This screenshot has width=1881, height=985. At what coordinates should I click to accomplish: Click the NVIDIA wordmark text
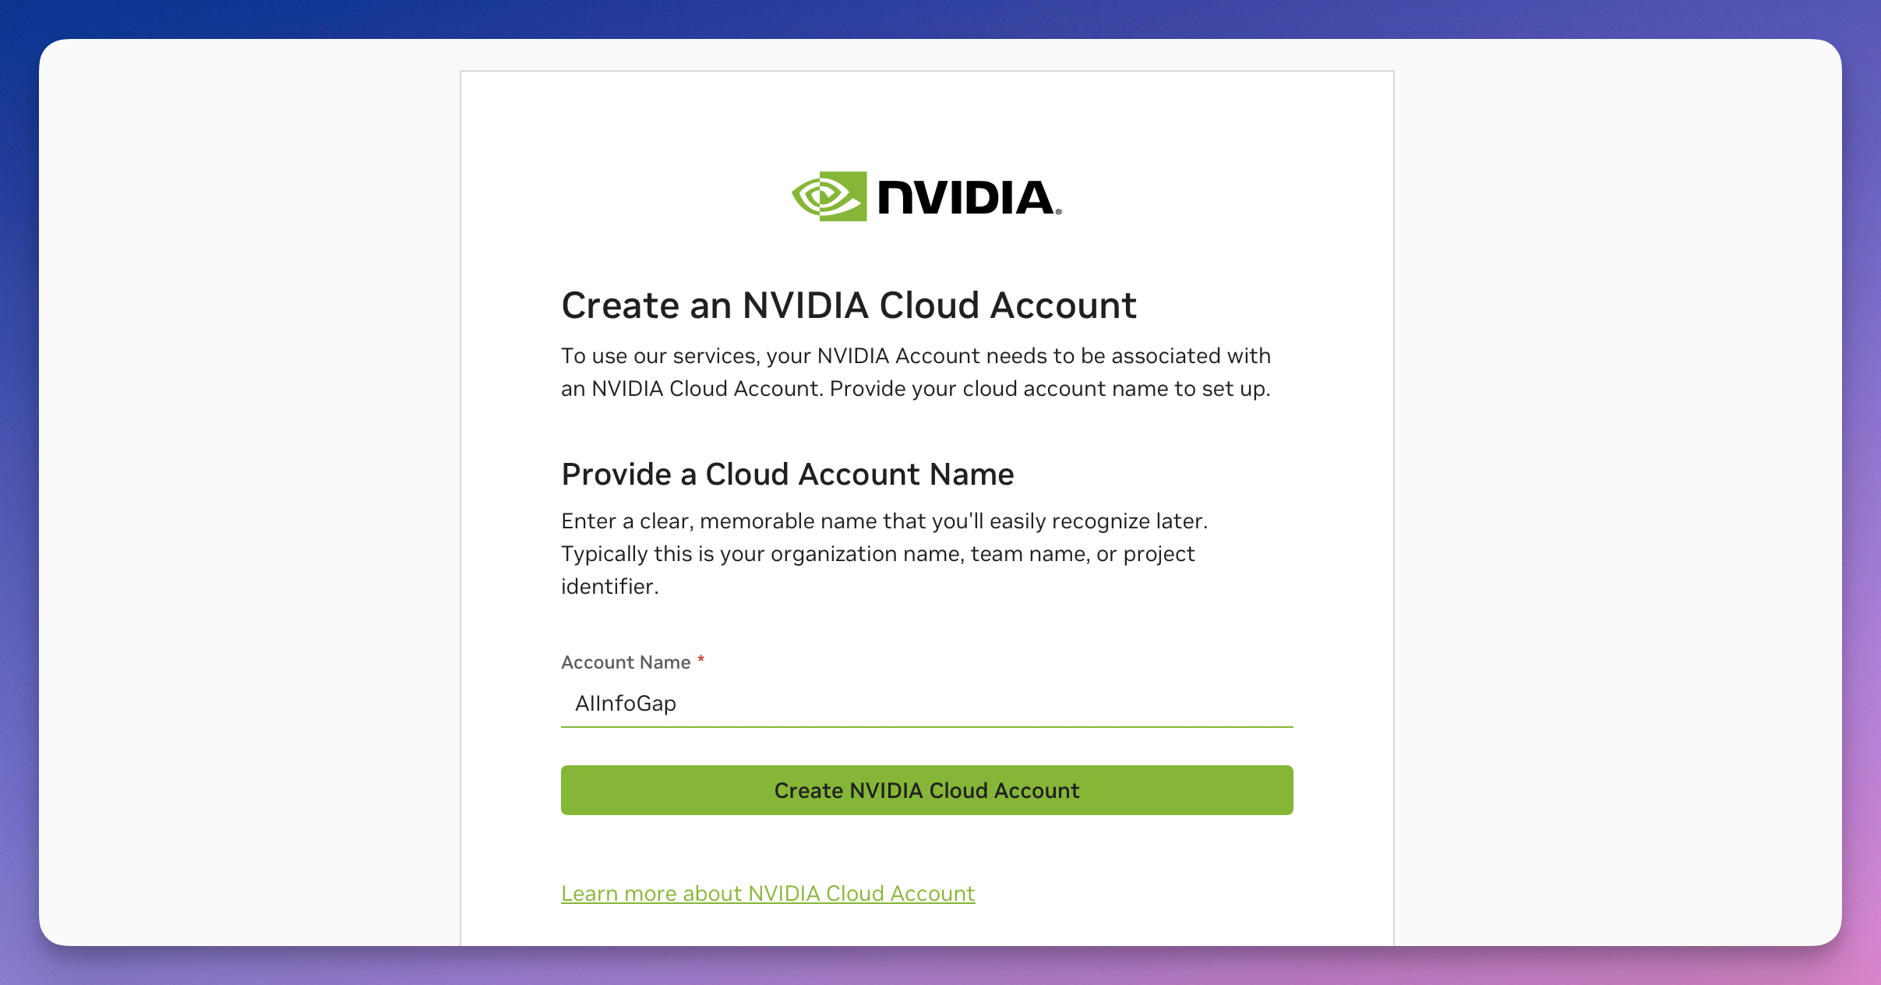[x=965, y=197]
